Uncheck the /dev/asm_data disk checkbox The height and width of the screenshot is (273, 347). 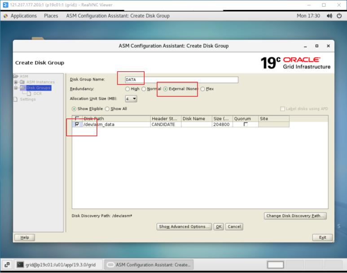click(77, 125)
